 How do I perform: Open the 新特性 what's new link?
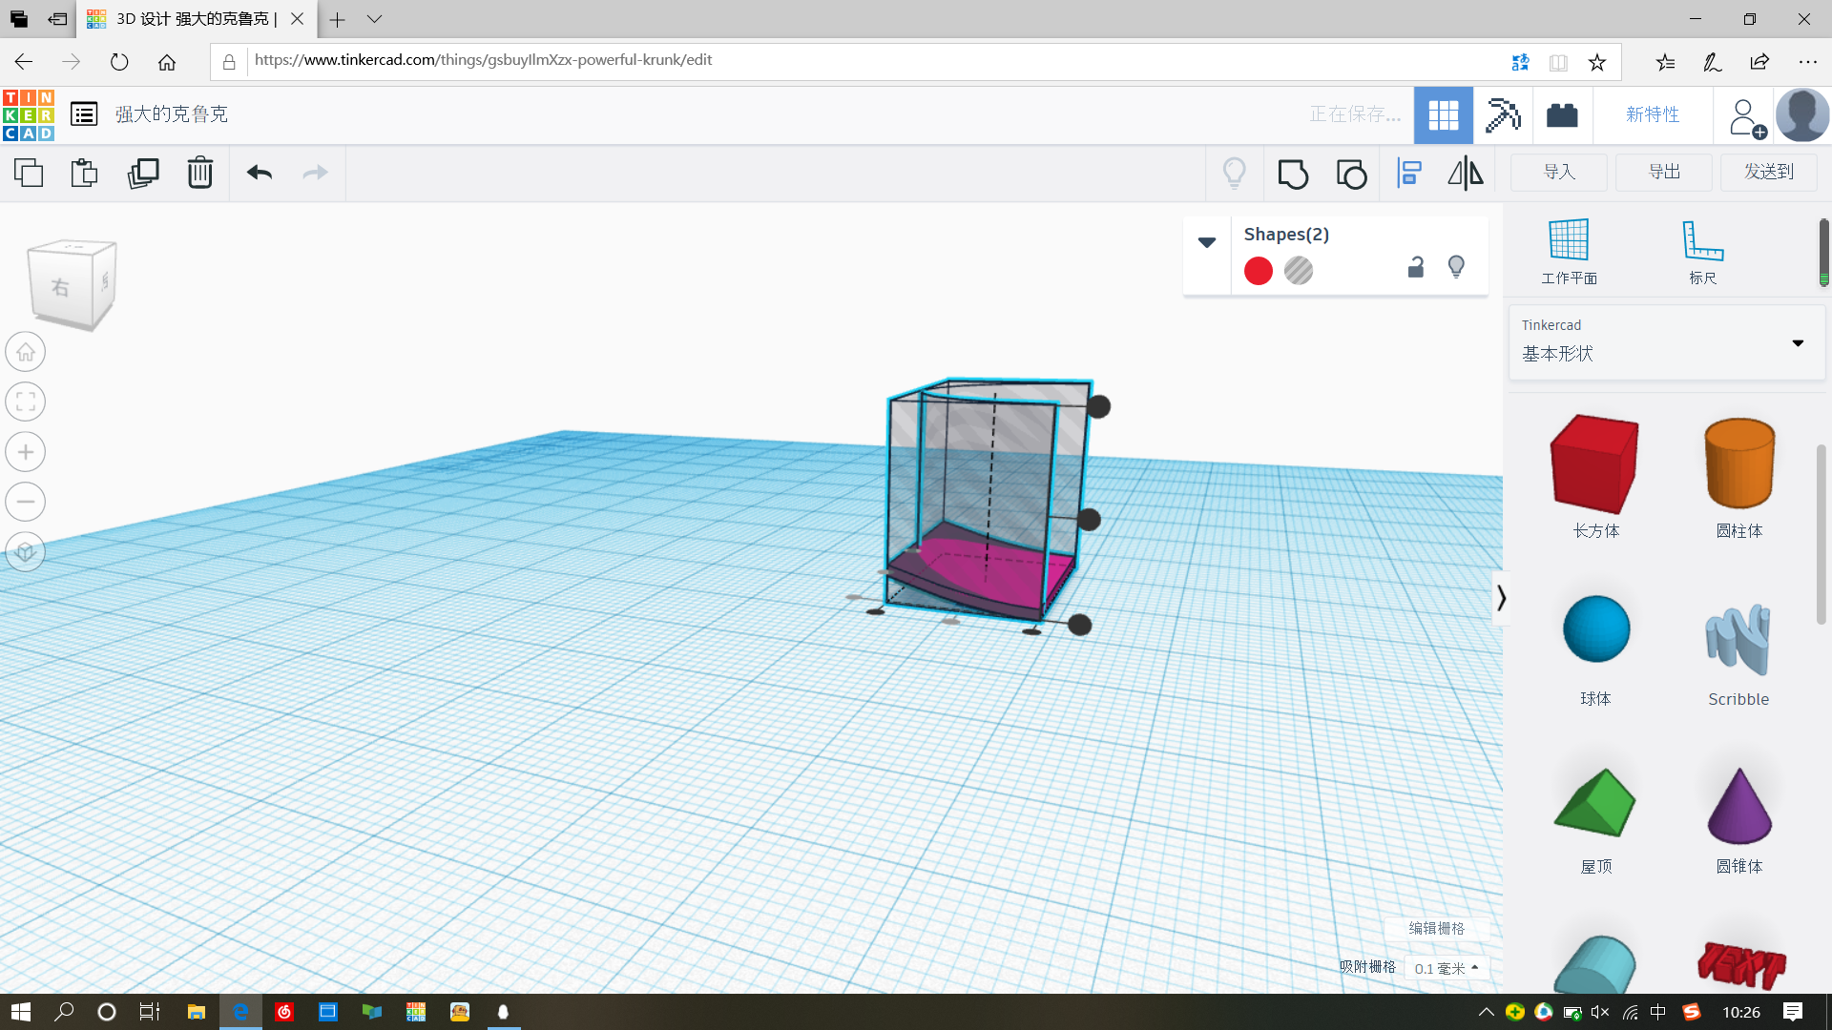tap(1653, 115)
